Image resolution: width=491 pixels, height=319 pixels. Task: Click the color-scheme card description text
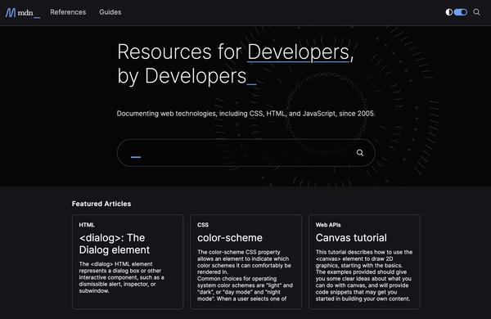click(245, 276)
